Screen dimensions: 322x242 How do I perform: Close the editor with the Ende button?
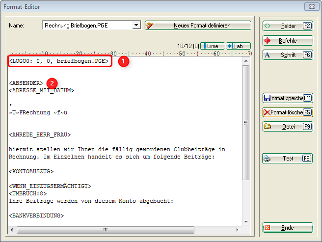click(x=288, y=228)
